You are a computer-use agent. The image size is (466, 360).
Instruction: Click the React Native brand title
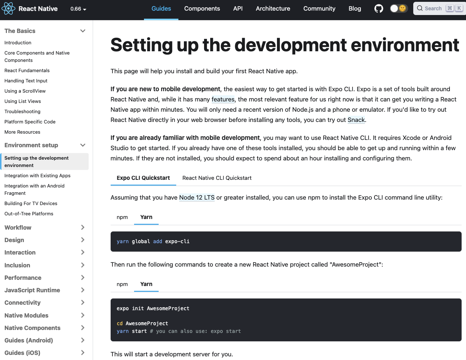38,8
